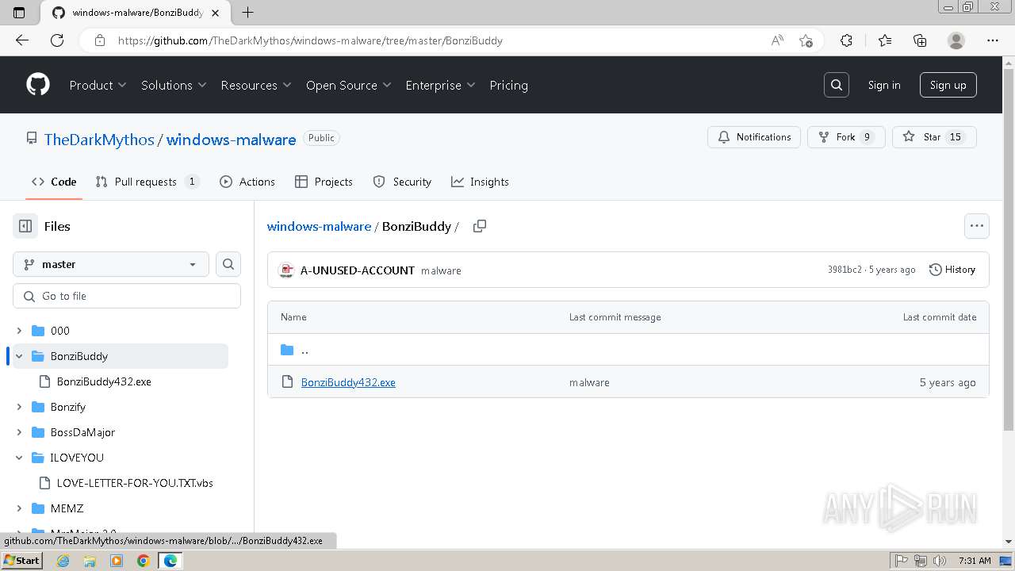Add this page to favorites star

click(806, 40)
